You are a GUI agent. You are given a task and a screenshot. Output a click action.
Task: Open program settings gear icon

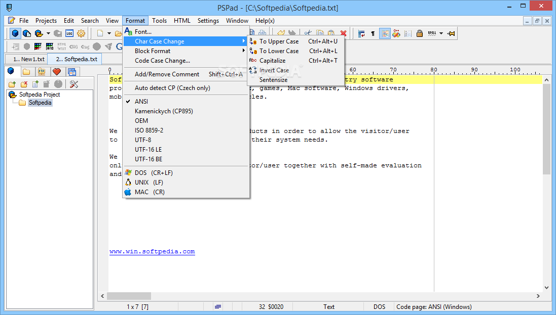click(x=81, y=33)
